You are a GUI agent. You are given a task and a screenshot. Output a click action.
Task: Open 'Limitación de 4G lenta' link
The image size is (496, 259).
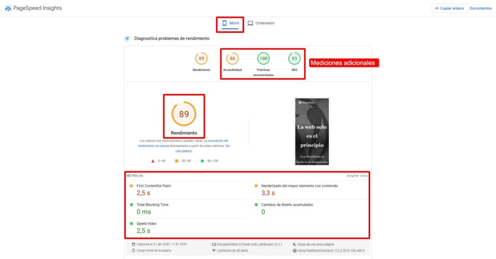[x=232, y=250]
